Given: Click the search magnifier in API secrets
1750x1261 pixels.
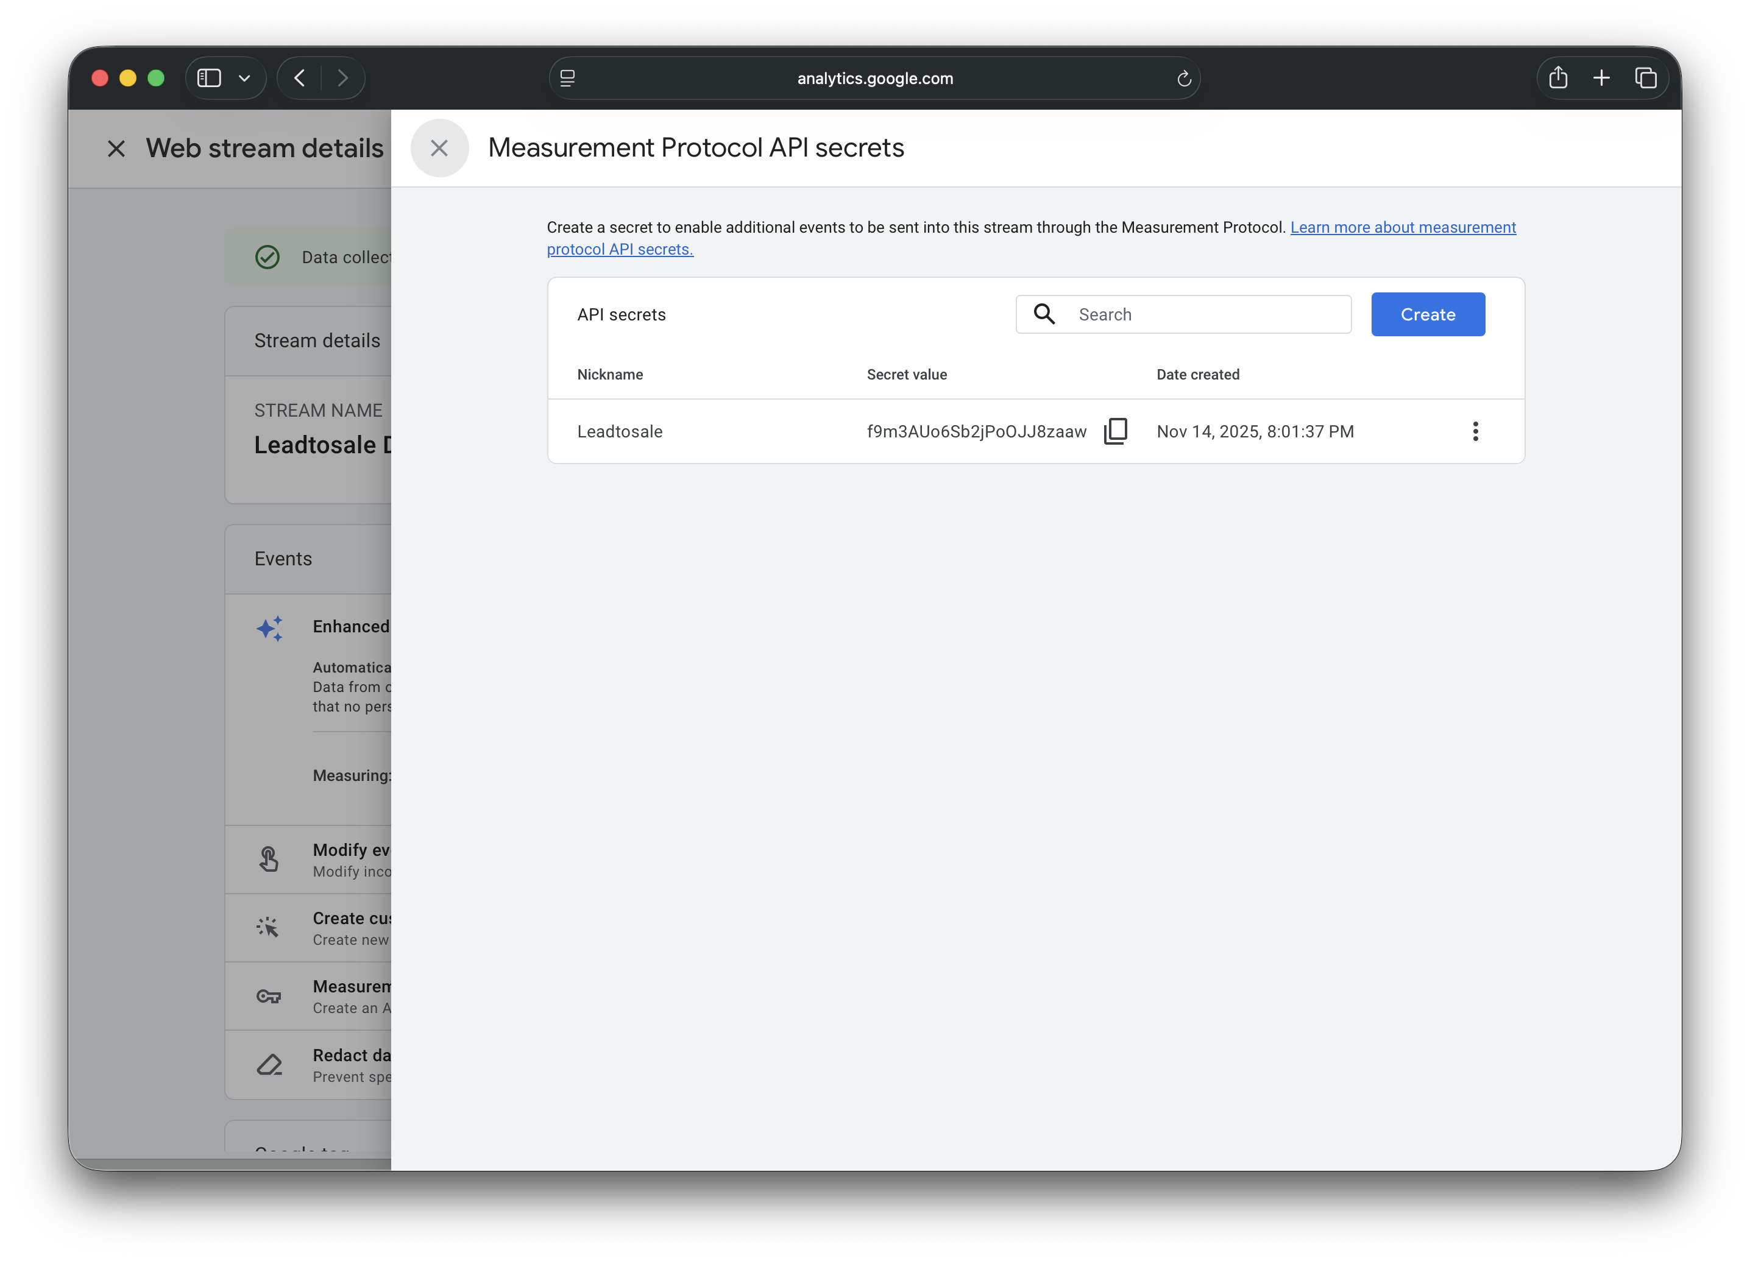Looking at the screenshot, I should coord(1044,314).
